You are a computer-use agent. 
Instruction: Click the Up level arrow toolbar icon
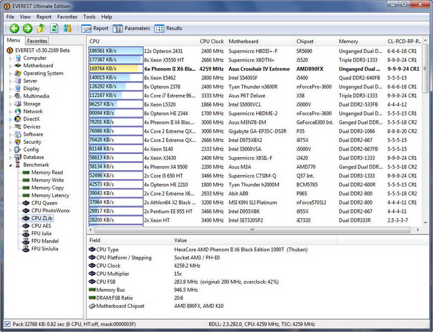tap(41, 28)
